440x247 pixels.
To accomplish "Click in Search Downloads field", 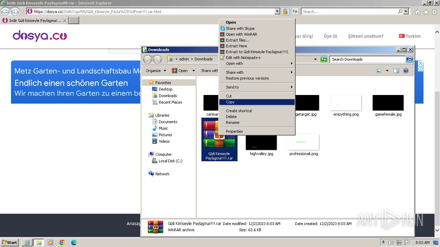I will pyautogui.click(x=367, y=59).
